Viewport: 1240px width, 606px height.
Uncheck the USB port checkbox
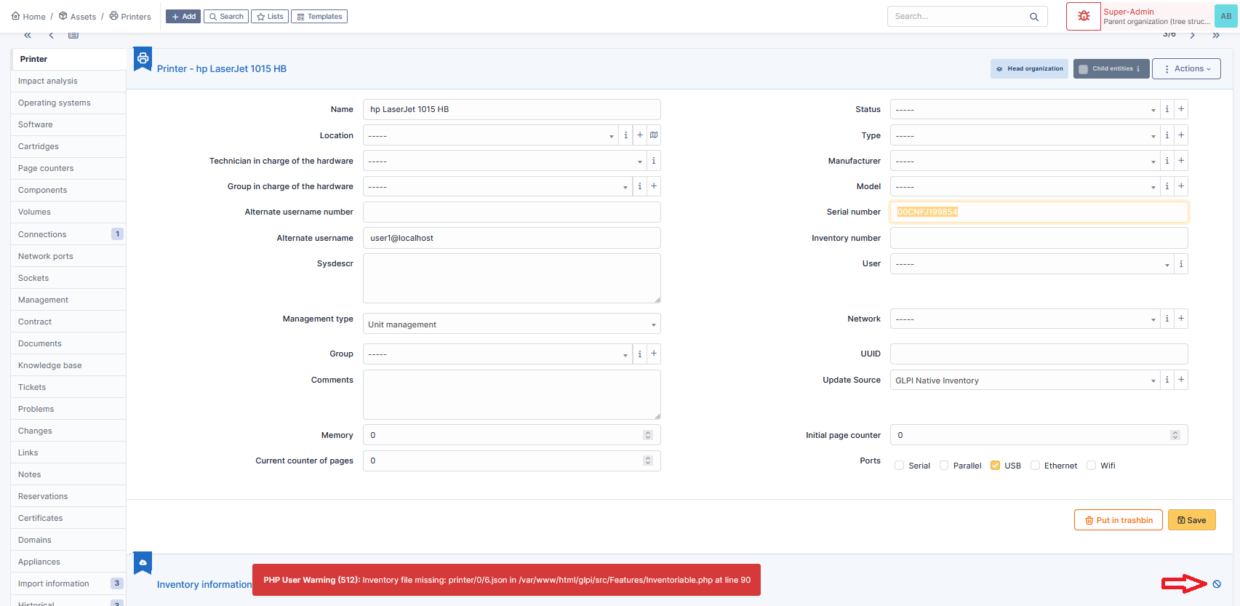click(x=995, y=466)
